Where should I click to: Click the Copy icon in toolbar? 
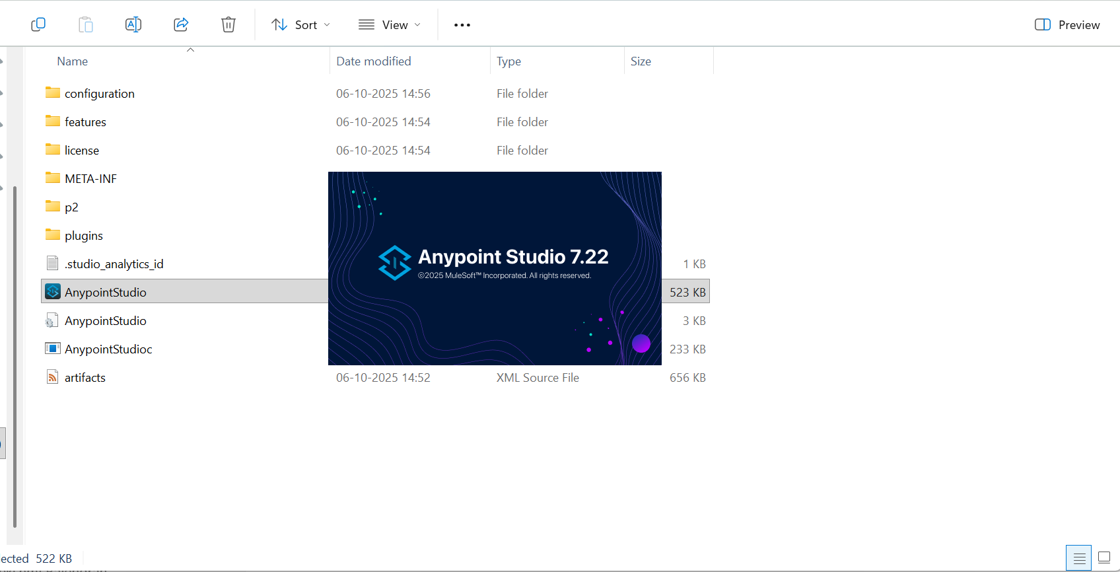point(38,25)
